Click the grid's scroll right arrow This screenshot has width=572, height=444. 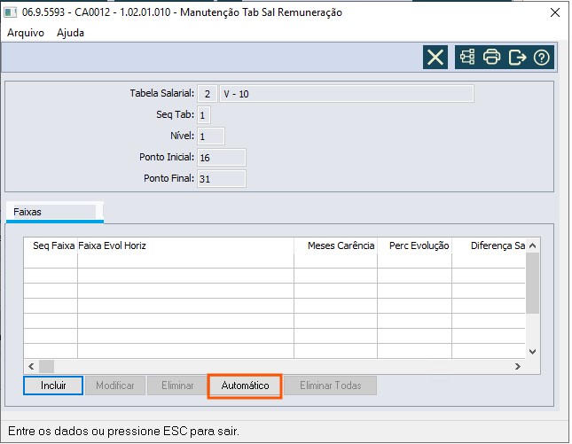click(x=518, y=366)
